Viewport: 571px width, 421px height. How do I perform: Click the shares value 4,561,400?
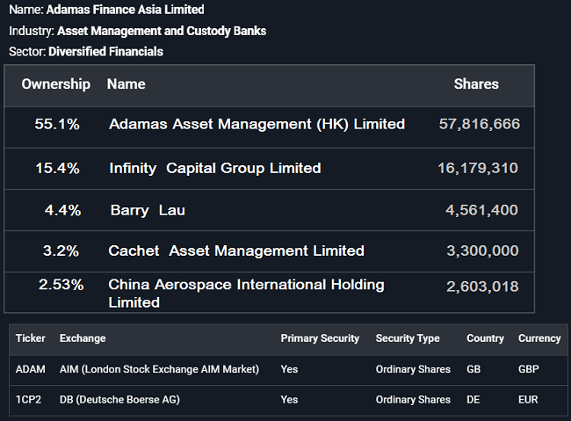click(481, 210)
